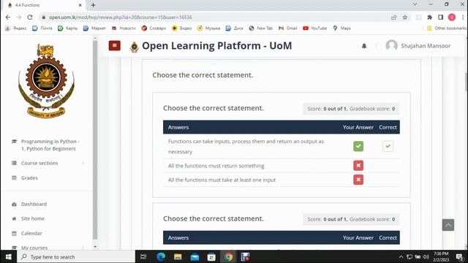Click 'All the functions must return something' text
Viewport: 468px width, 263px height.
(x=216, y=166)
